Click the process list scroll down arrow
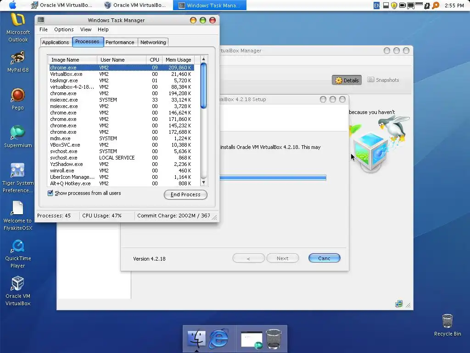 pyautogui.click(x=203, y=182)
